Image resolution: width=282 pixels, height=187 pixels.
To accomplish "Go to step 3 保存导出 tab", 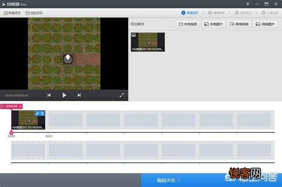I will click(x=243, y=13).
